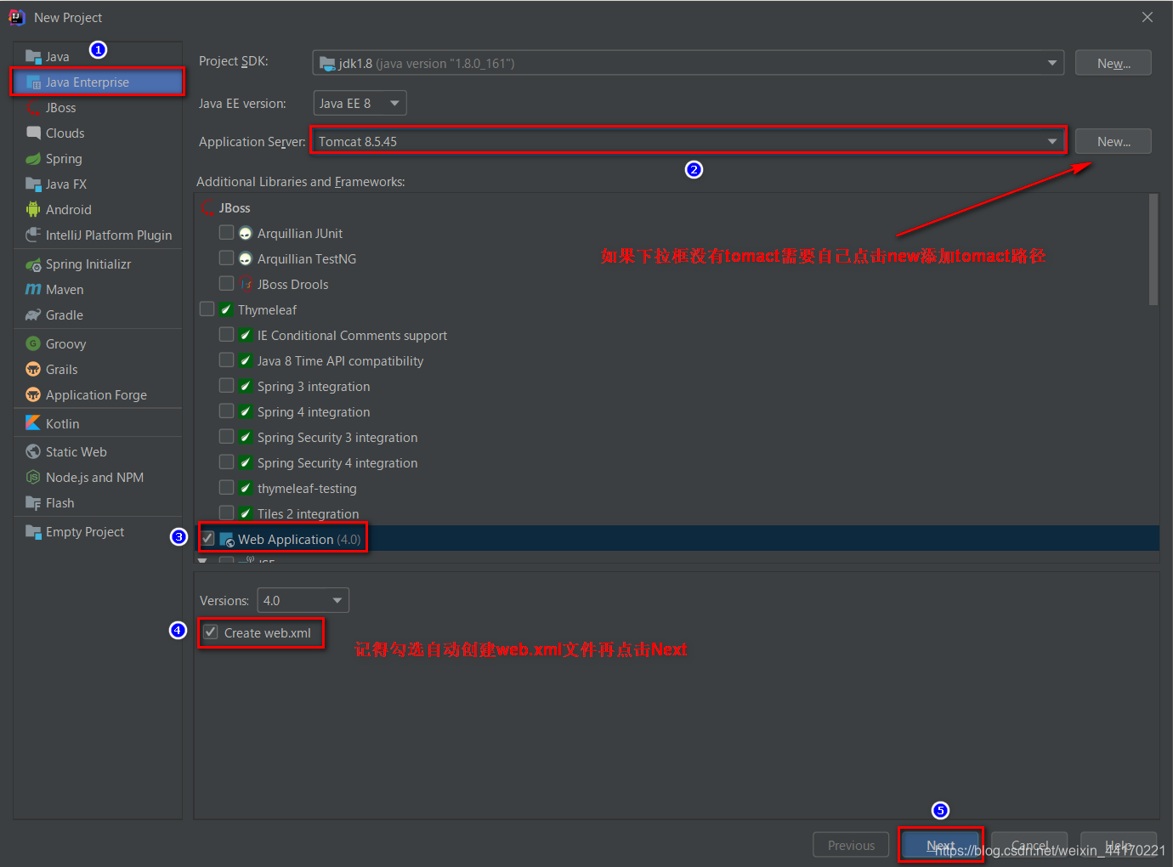
Task: Choose Static Web in the sidebar list
Action: (x=98, y=452)
